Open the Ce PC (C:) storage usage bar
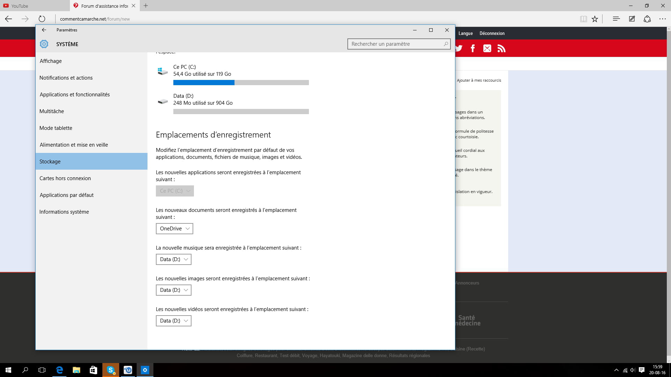The height and width of the screenshot is (377, 671). (x=241, y=83)
